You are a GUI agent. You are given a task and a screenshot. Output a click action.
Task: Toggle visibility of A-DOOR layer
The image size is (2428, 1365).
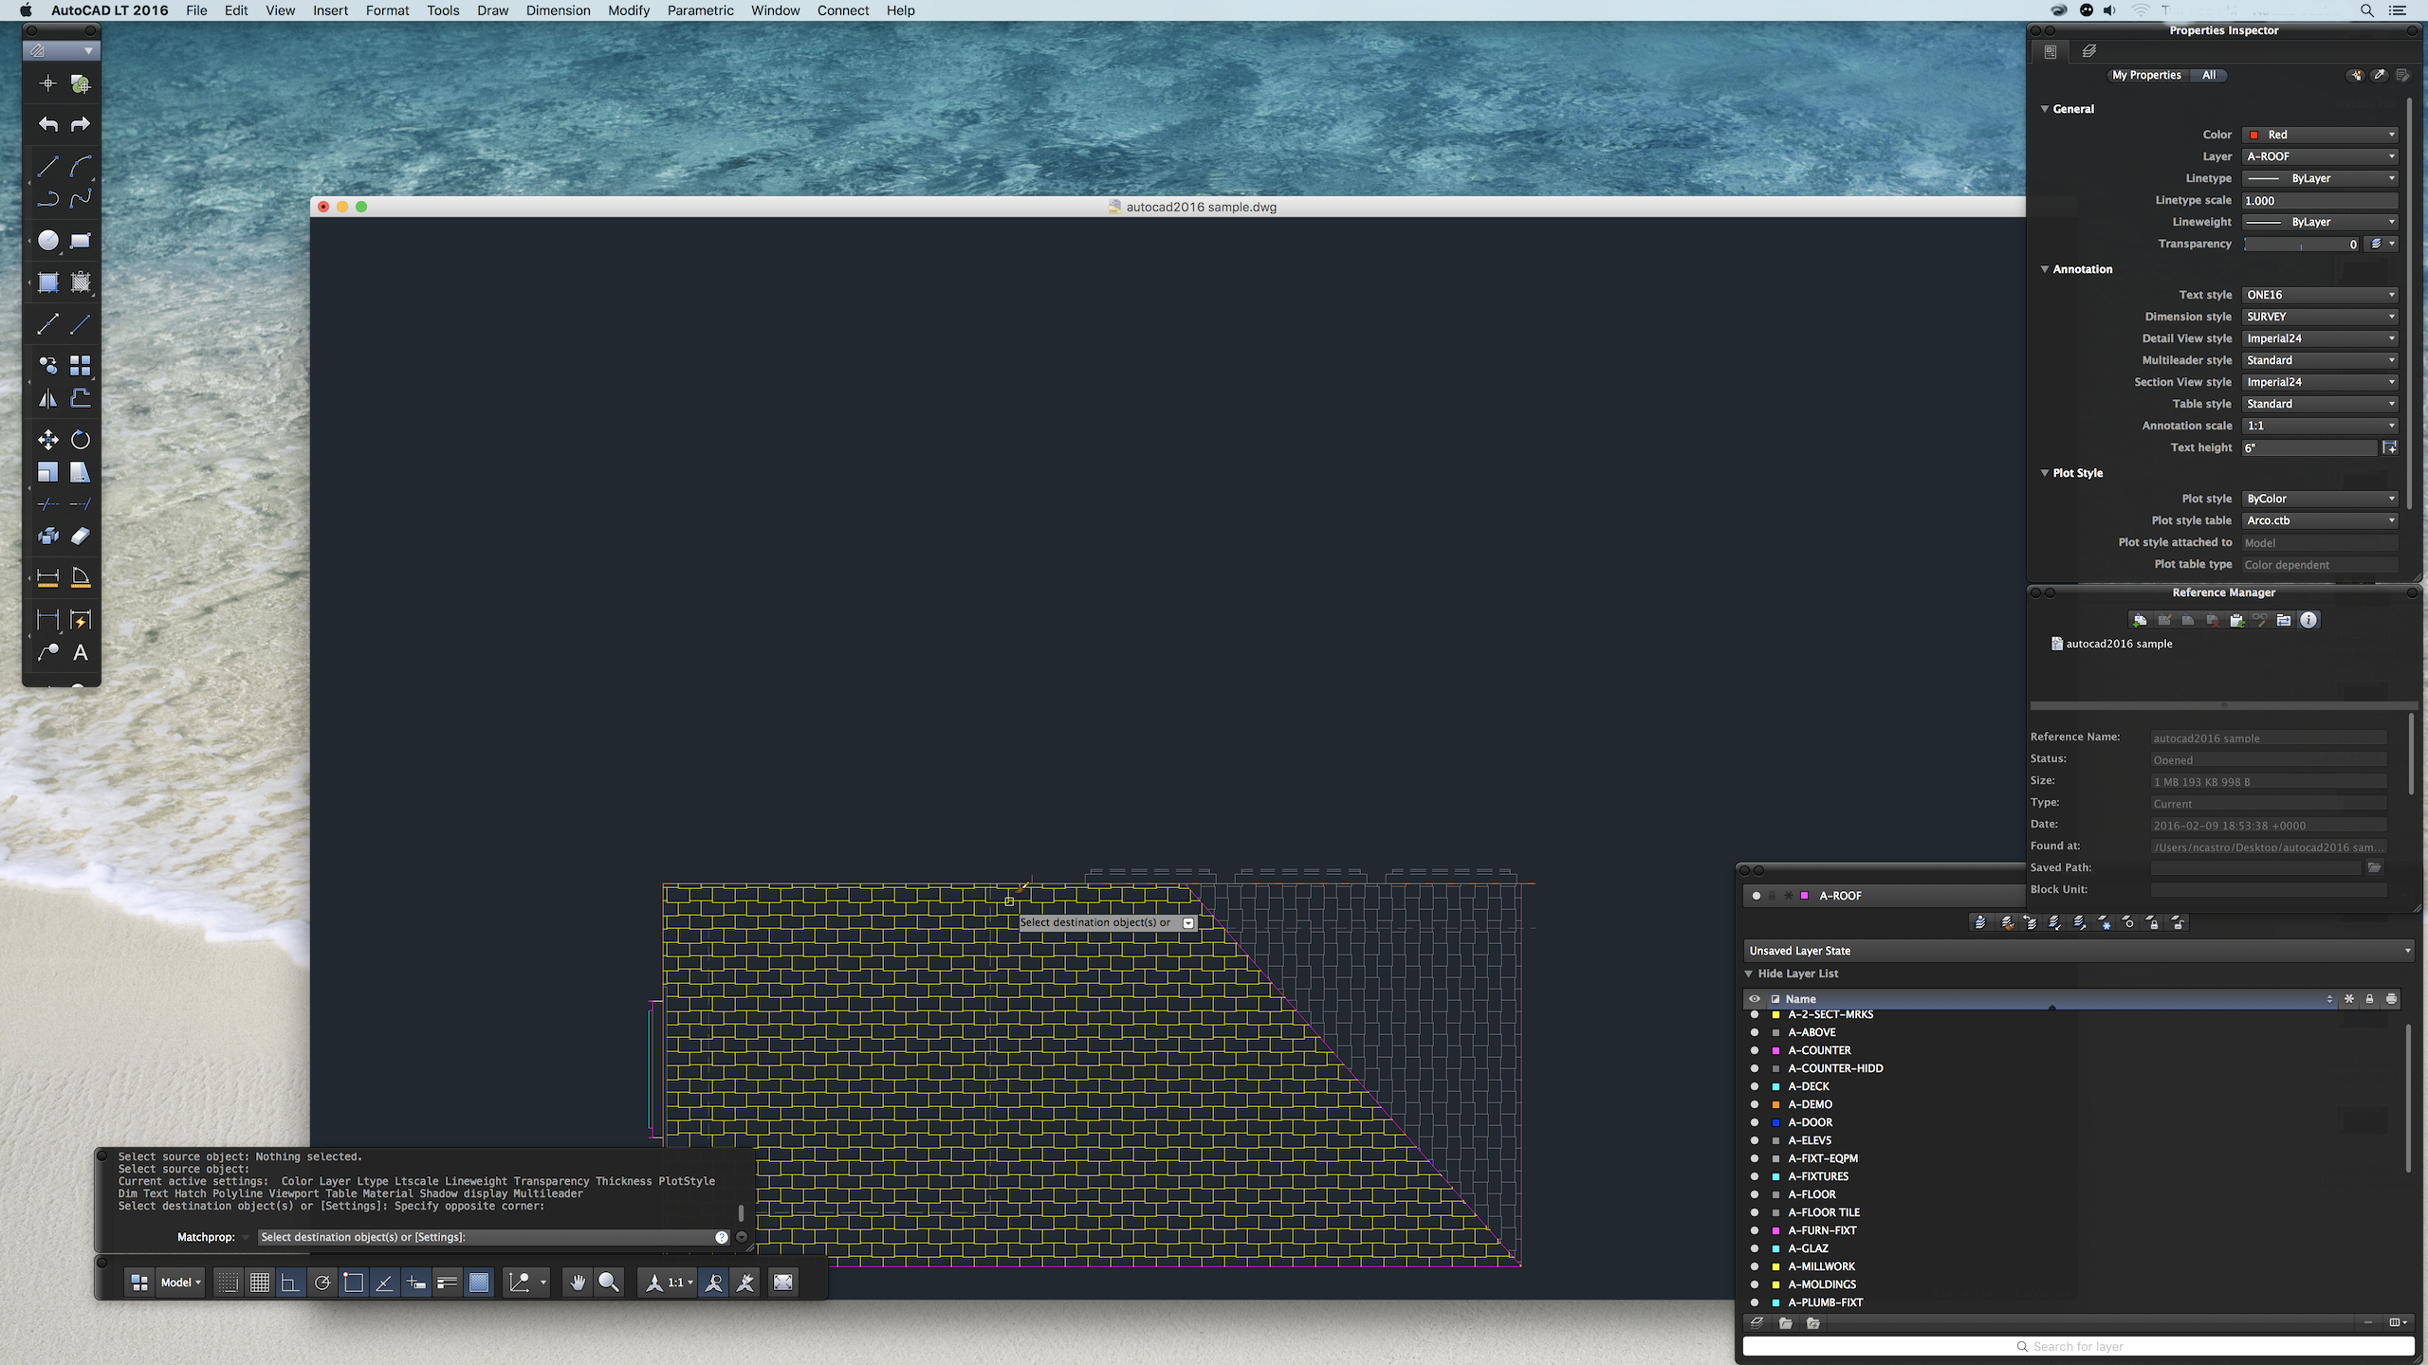(1755, 1122)
